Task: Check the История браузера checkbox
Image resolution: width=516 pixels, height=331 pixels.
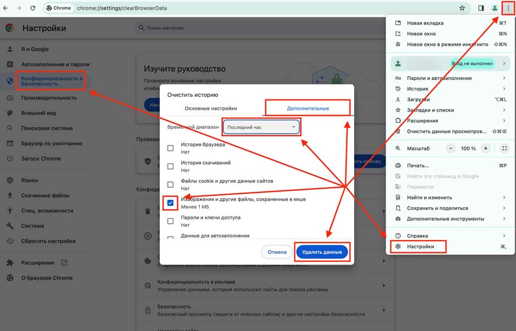Action: (x=170, y=148)
